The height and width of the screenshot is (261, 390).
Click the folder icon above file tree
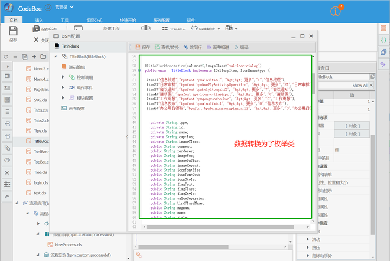[x=43, y=57]
